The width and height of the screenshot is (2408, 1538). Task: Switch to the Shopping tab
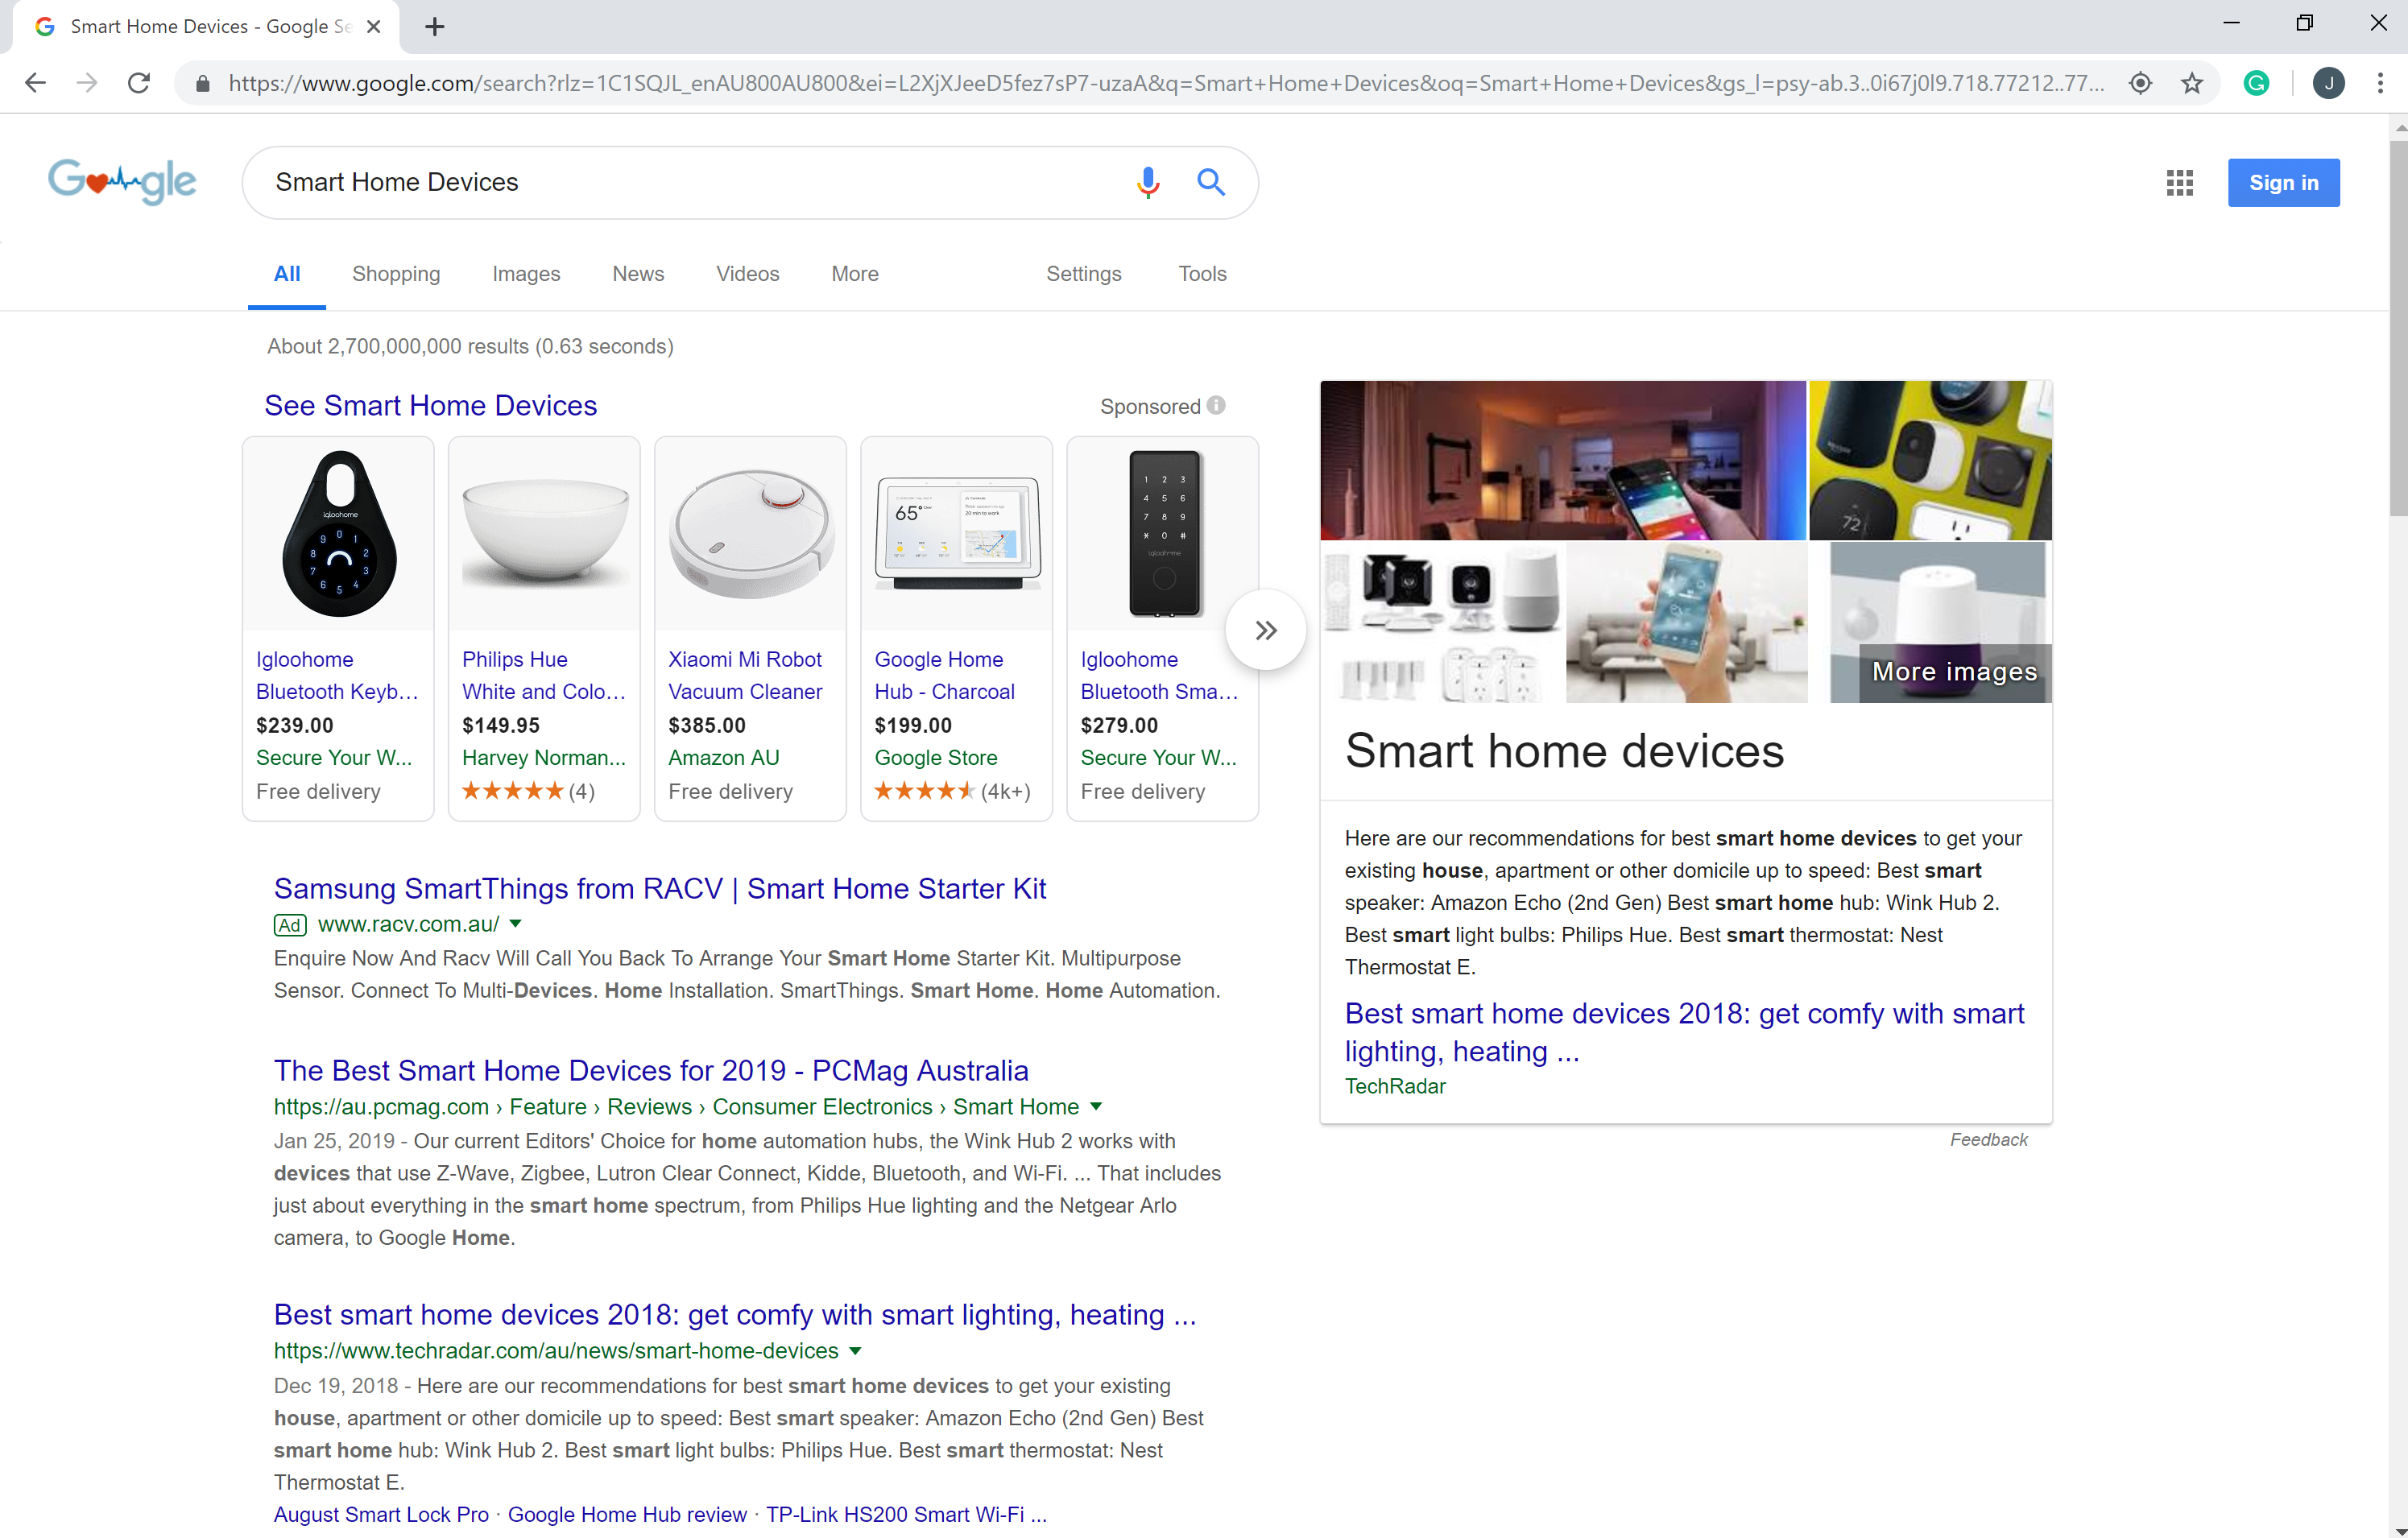pyautogui.click(x=395, y=273)
